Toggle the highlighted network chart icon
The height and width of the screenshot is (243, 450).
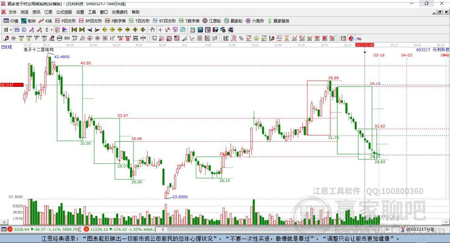(17, 30)
